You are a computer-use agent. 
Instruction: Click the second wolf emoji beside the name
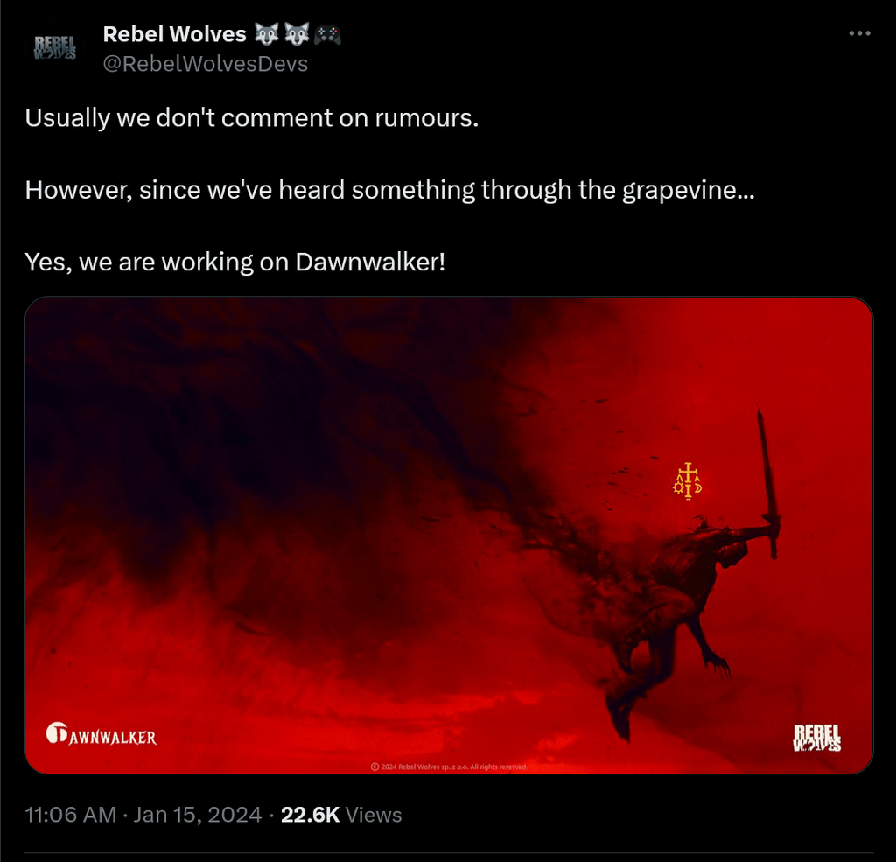click(297, 34)
